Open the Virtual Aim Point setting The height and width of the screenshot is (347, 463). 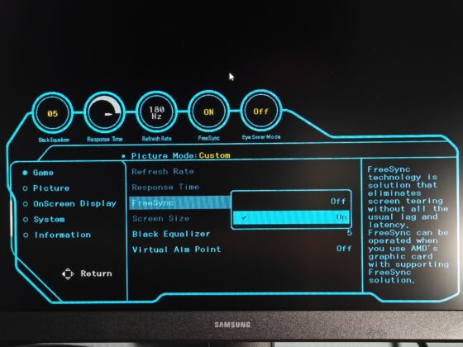(x=177, y=250)
